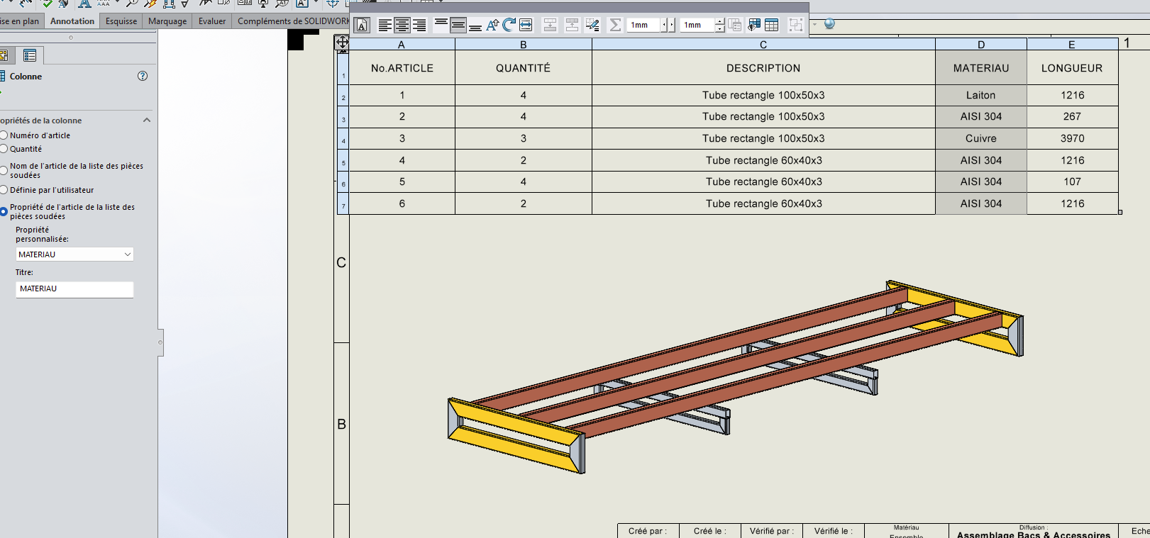Click the rotate text icon
1150x538 pixels.
(x=509, y=26)
